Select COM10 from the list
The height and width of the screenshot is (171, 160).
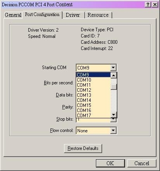[x=93, y=80]
